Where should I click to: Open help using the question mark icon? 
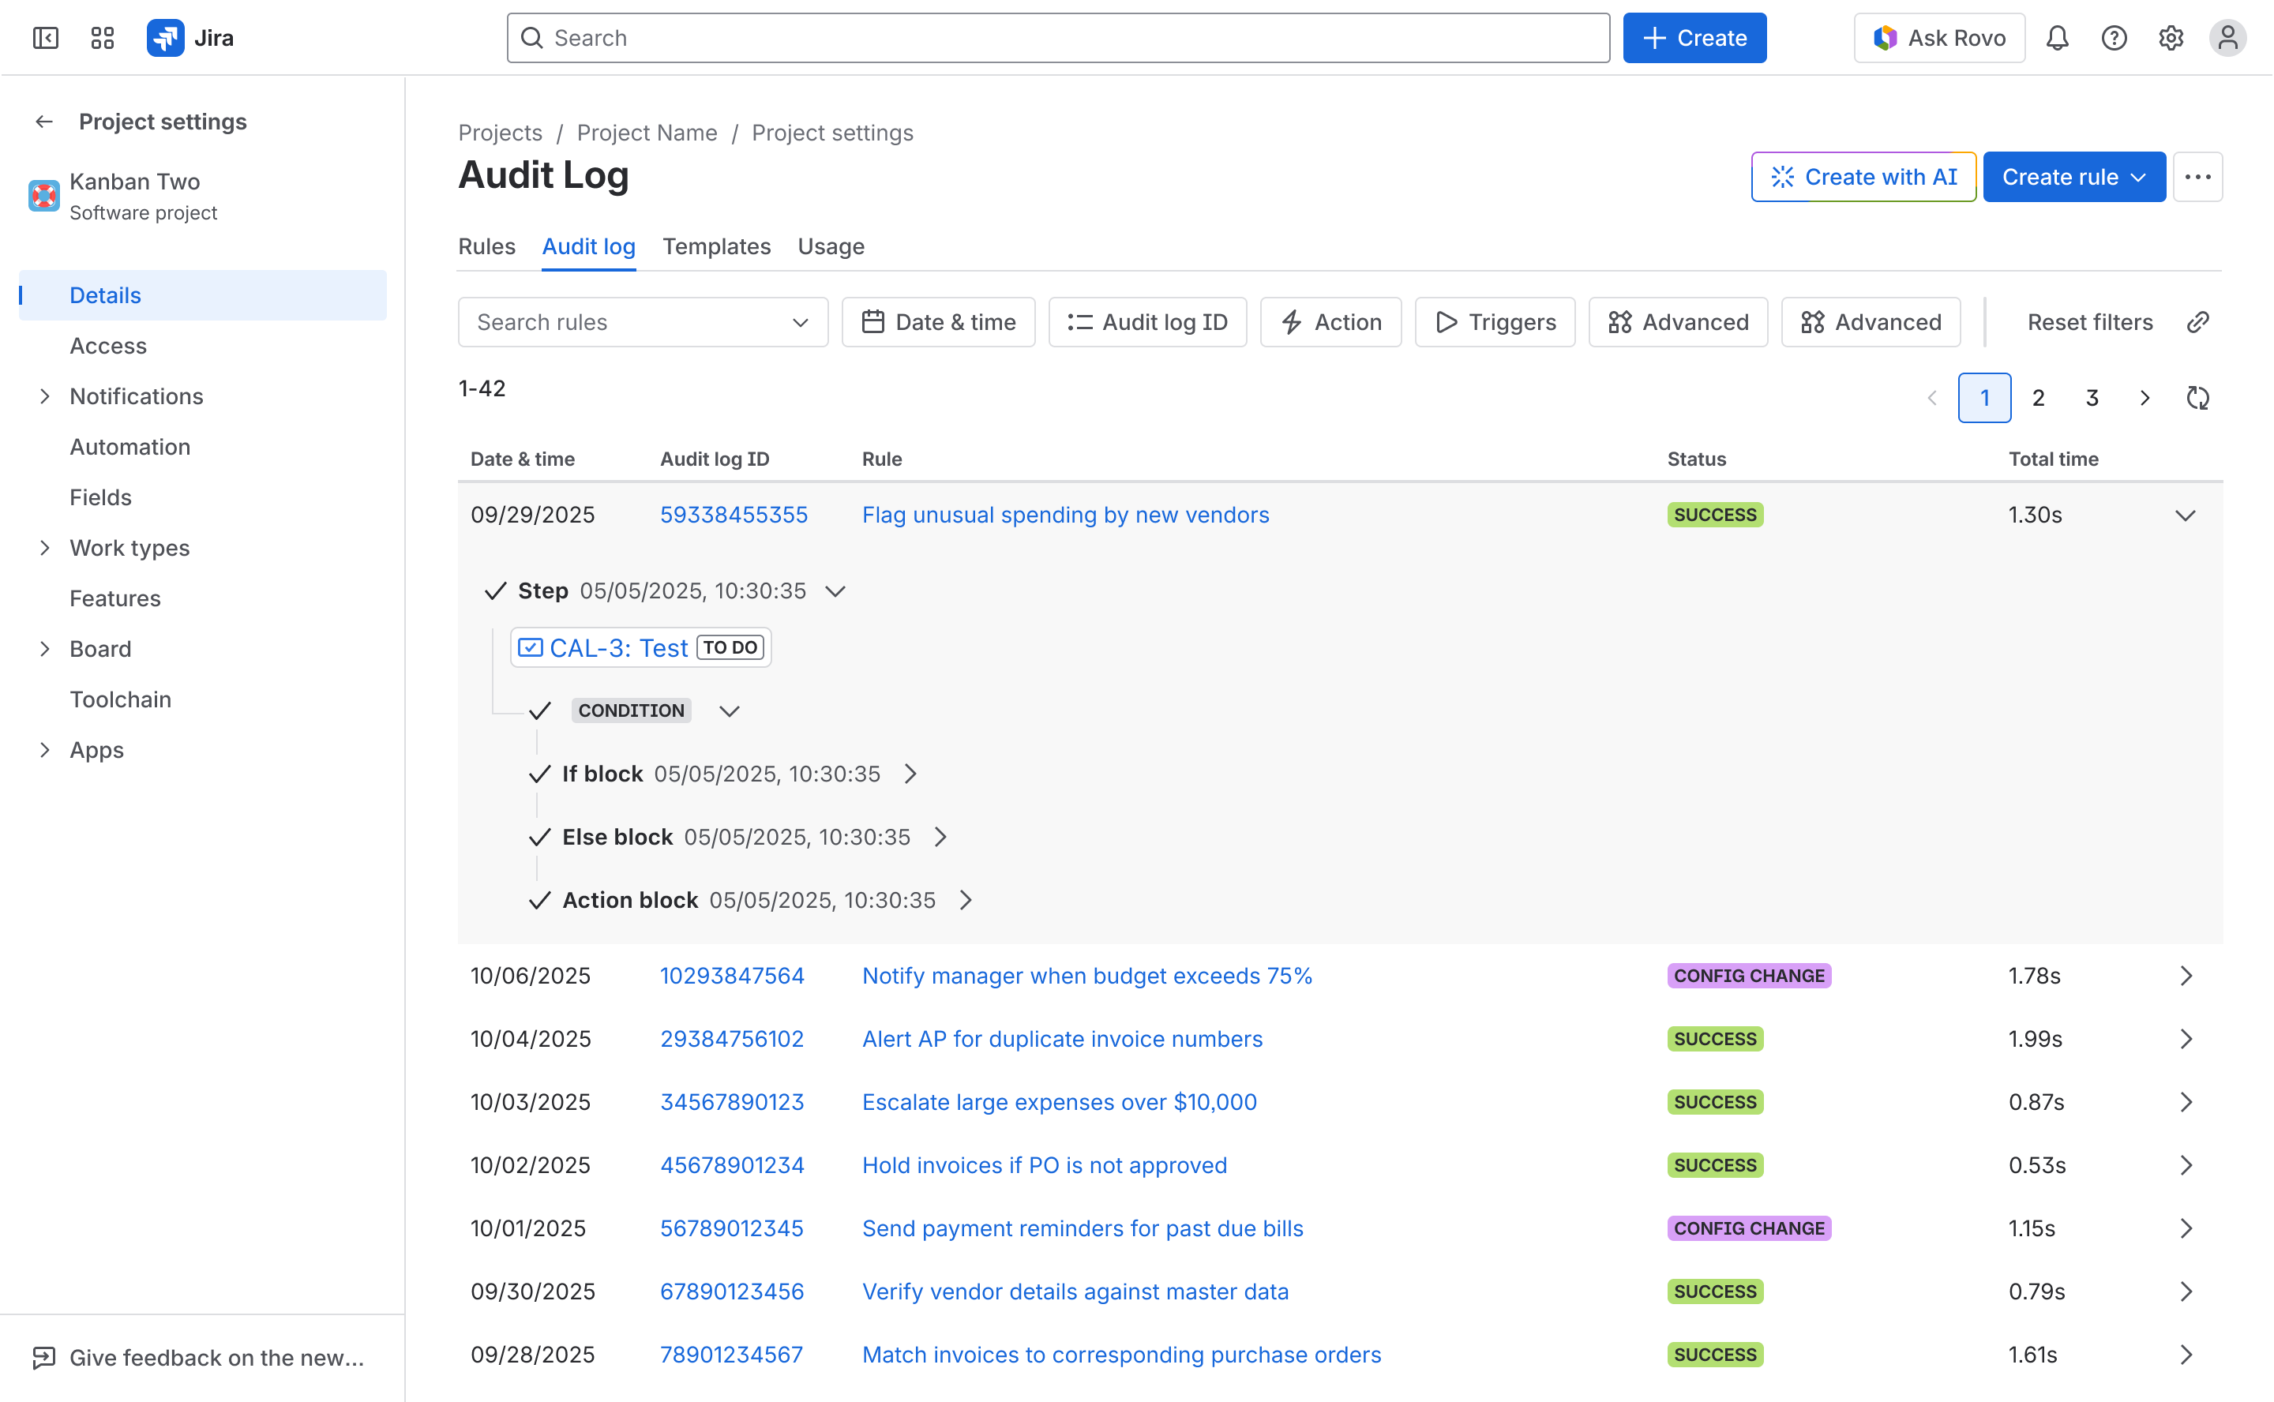pyautogui.click(x=2114, y=38)
